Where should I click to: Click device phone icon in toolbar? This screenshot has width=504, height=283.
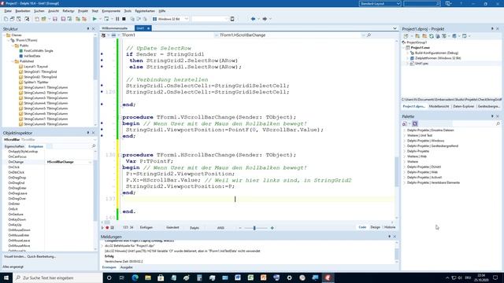click(x=232, y=19)
